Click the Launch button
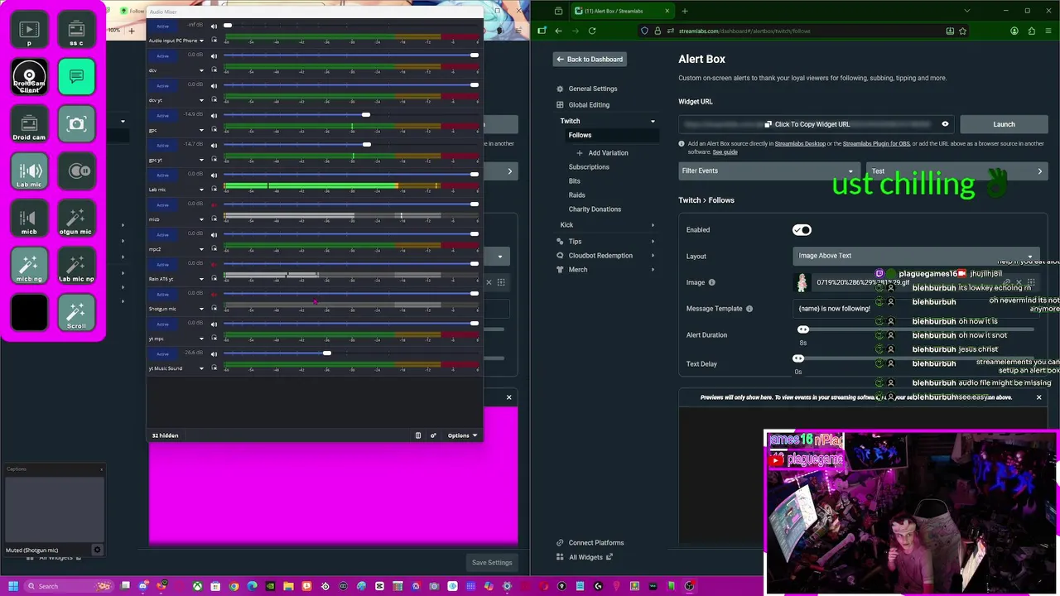The width and height of the screenshot is (1060, 596). click(1004, 124)
